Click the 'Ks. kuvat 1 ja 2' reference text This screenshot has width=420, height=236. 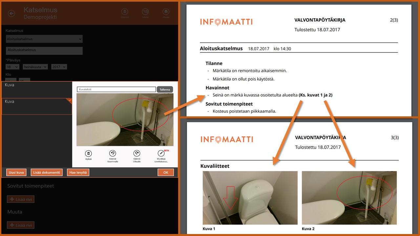tap(316, 95)
